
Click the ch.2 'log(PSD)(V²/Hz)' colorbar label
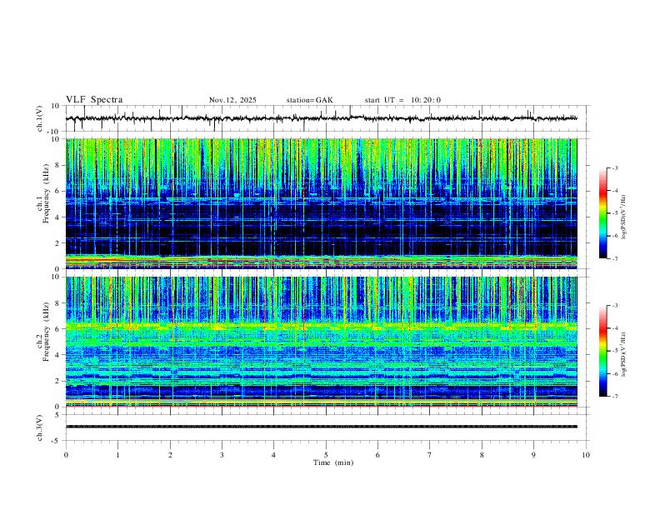(x=623, y=355)
